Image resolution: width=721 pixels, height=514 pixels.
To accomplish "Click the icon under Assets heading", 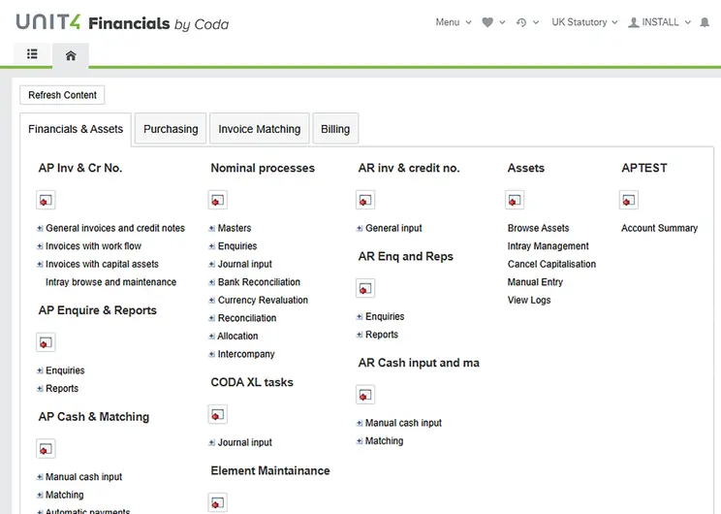I will point(515,200).
